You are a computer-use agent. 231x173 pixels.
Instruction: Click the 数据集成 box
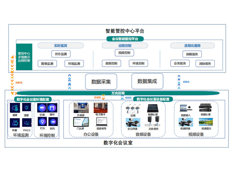click(x=147, y=81)
